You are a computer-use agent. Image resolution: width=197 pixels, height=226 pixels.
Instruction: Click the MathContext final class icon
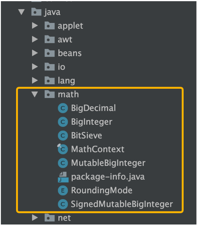pos(62,149)
